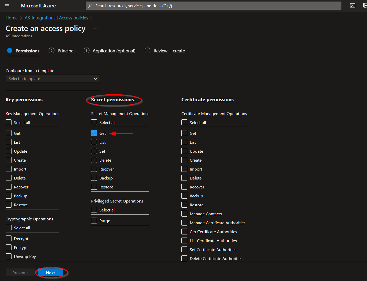Go to the Home breadcrumb
Viewport: 367px width, 281px height.
click(x=12, y=18)
